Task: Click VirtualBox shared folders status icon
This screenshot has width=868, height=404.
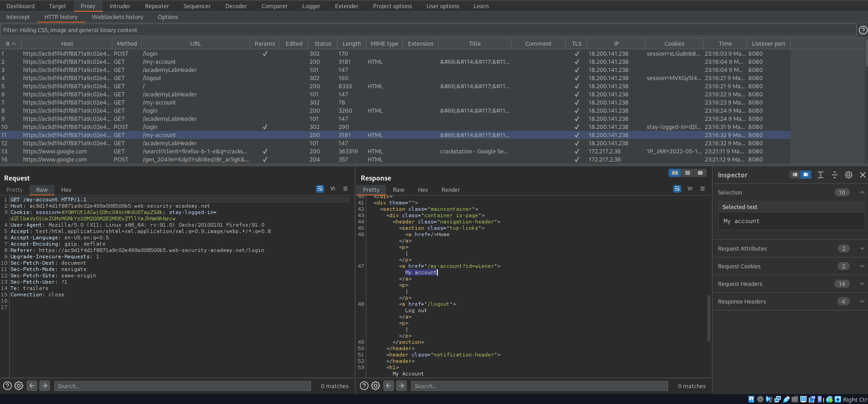Action: pyautogui.click(x=795, y=399)
